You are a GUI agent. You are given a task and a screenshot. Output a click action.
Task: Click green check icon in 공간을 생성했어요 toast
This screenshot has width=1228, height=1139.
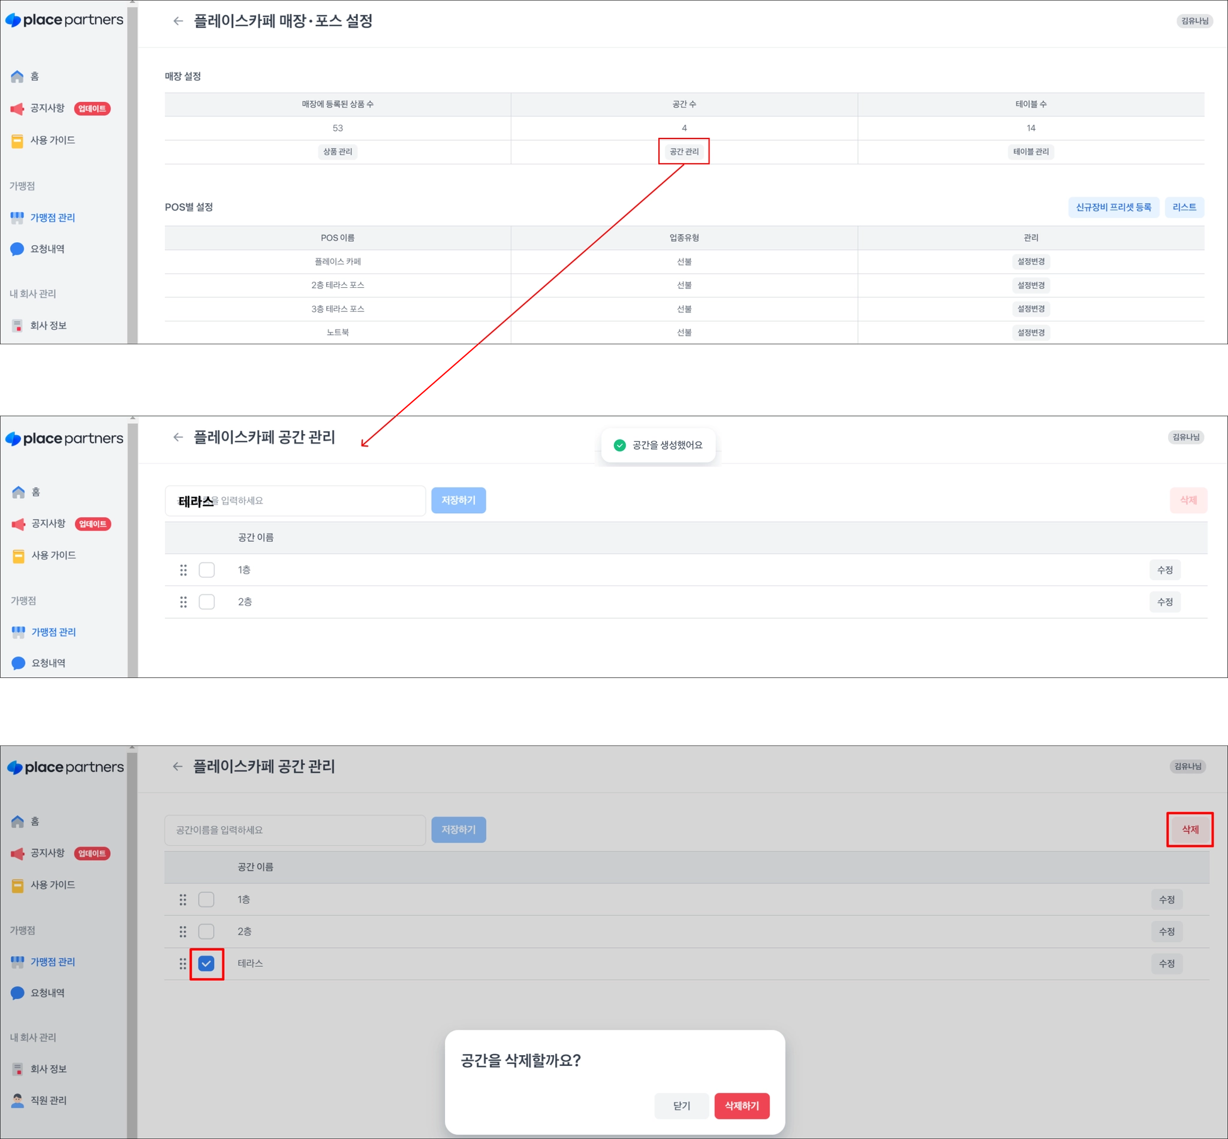tap(619, 445)
